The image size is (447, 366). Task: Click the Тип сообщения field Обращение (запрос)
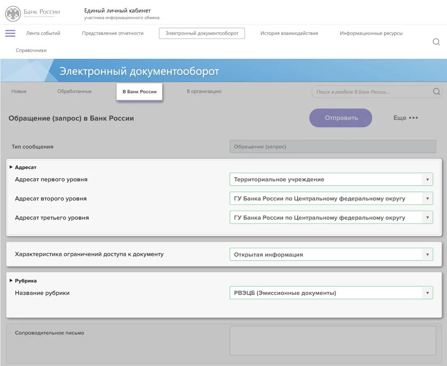pos(333,147)
